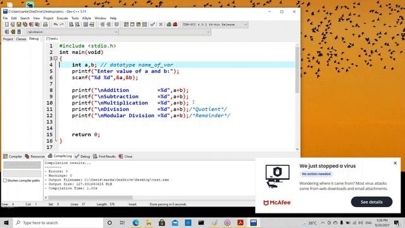Open the Edit menu
405x228 pixels.
coord(14,18)
